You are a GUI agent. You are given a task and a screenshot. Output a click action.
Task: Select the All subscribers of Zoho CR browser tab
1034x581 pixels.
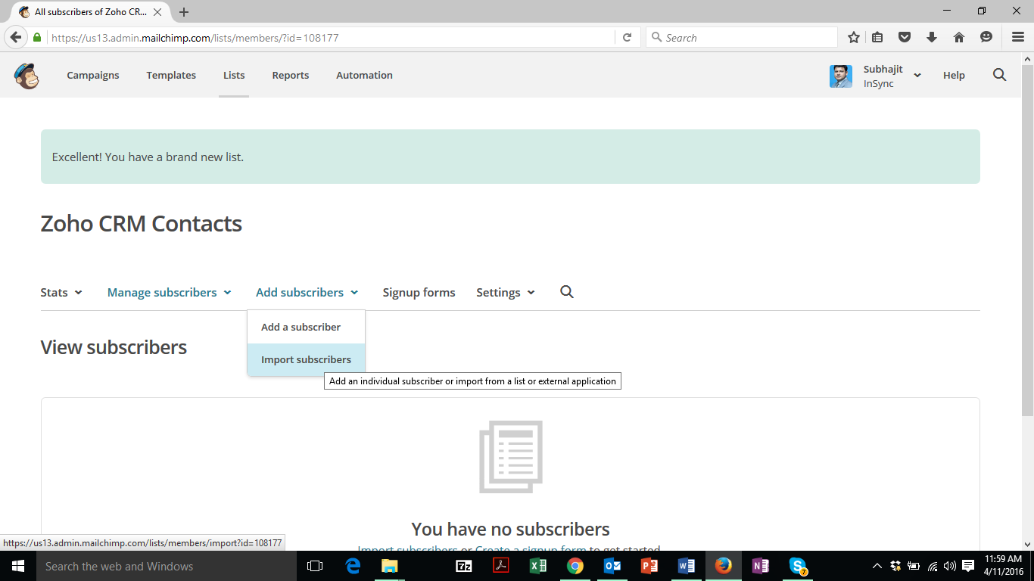pyautogui.click(x=91, y=12)
